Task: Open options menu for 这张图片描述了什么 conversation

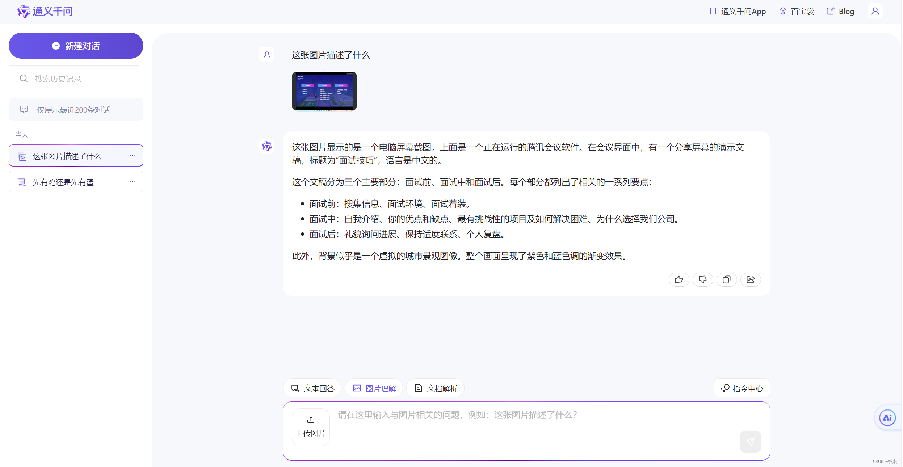Action: [132, 155]
